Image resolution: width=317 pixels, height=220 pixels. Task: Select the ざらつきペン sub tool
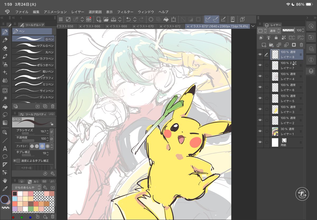tap(33, 65)
